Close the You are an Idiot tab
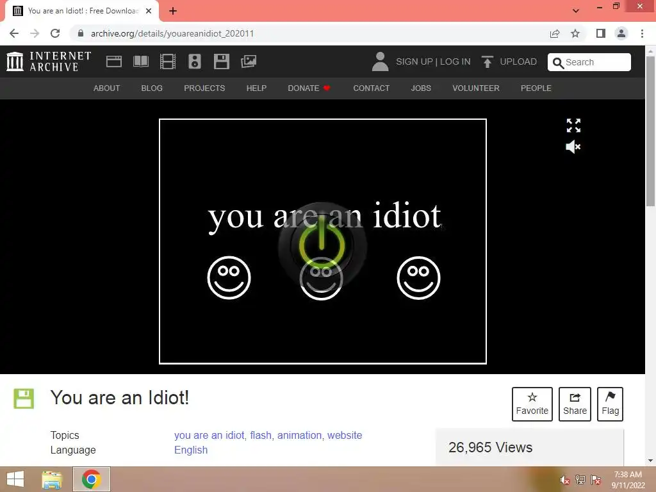 (x=149, y=11)
